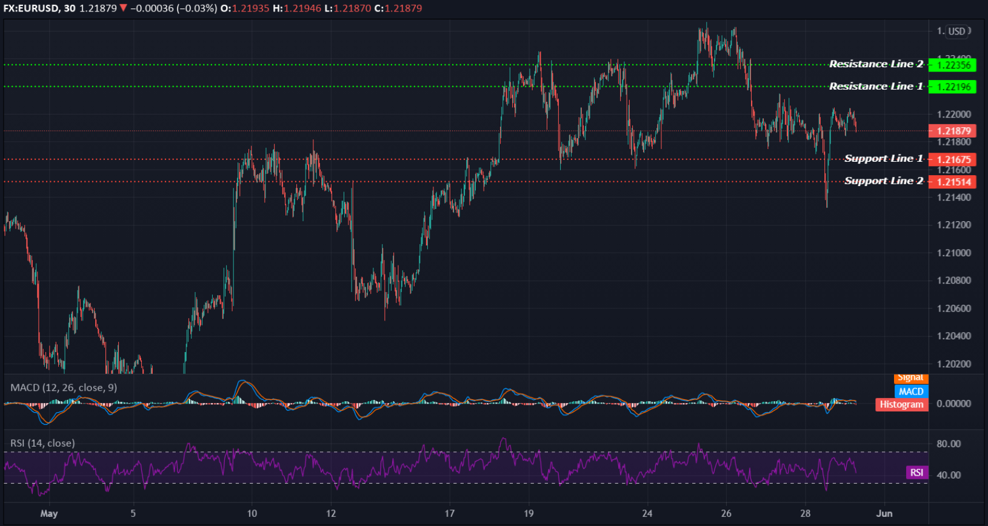The width and height of the screenshot is (988, 526).
Task: Click the 1.21675 red price tag
Action: [x=953, y=159]
